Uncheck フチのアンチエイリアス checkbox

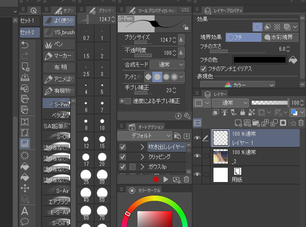204,69
